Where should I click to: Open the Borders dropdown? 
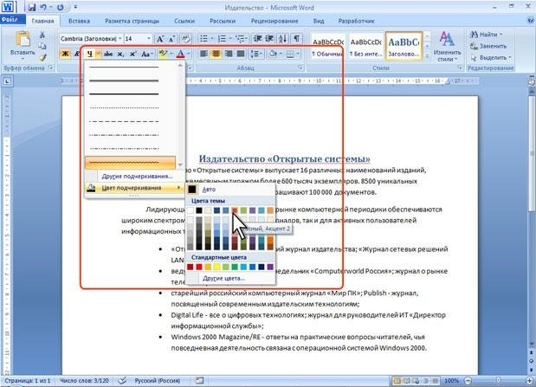tap(298, 54)
